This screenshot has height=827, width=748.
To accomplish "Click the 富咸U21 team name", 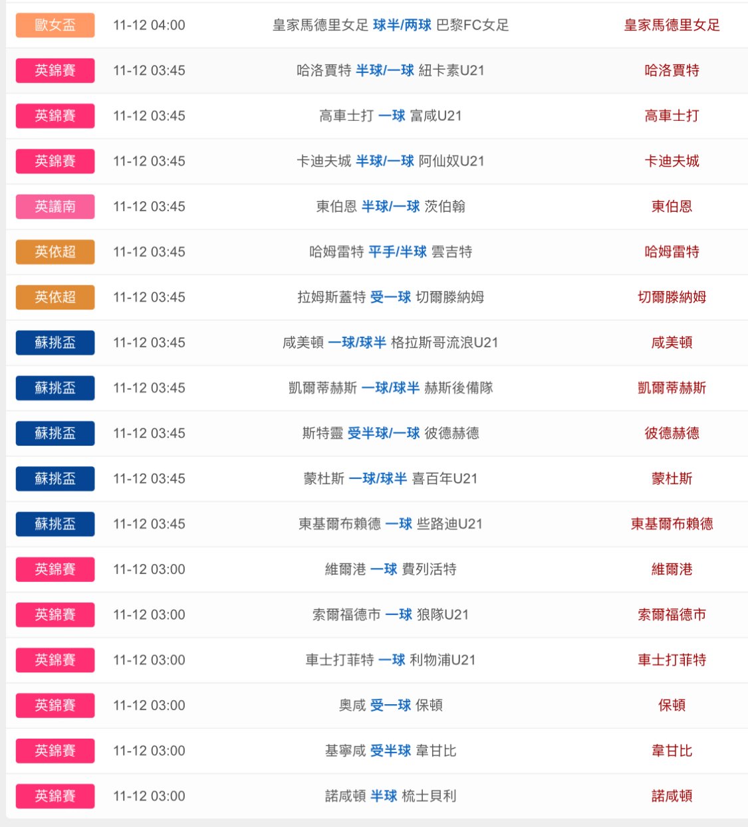I will [x=436, y=116].
